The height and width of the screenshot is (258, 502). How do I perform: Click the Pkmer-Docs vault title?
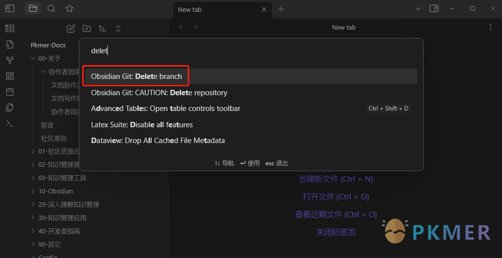pos(48,45)
